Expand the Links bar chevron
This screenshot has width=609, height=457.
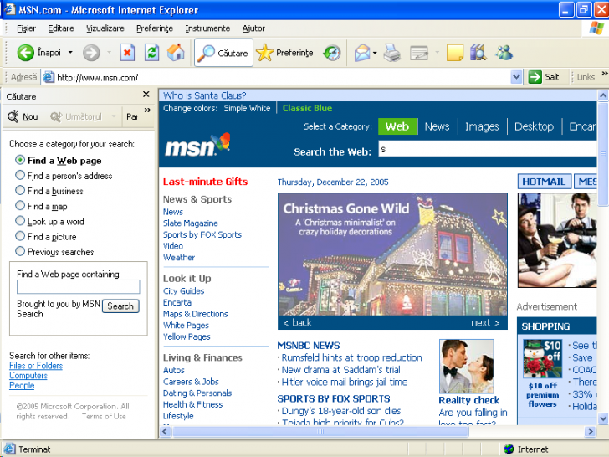605,74
